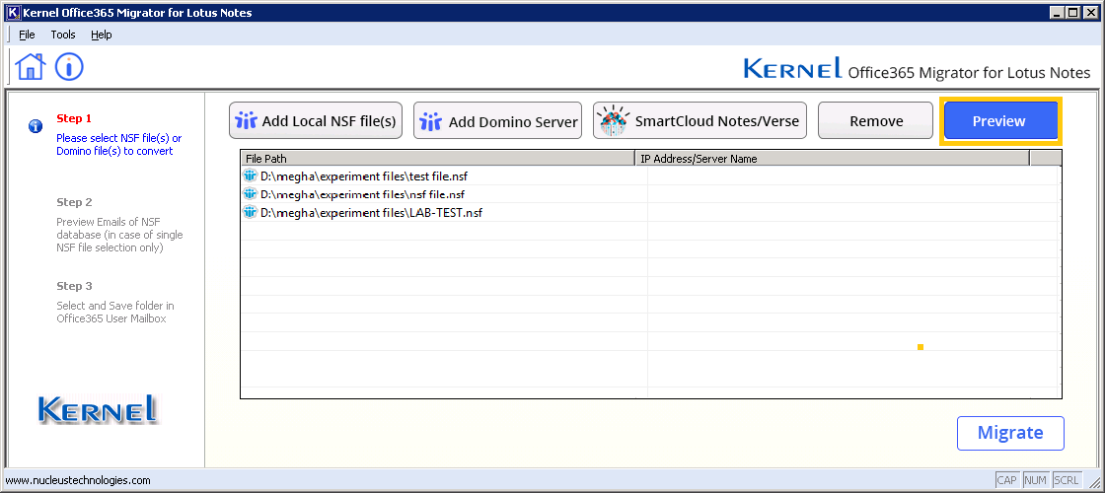This screenshot has width=1105, height=493.
Task: Click the Step 3 heading
Action: [74, 286]
